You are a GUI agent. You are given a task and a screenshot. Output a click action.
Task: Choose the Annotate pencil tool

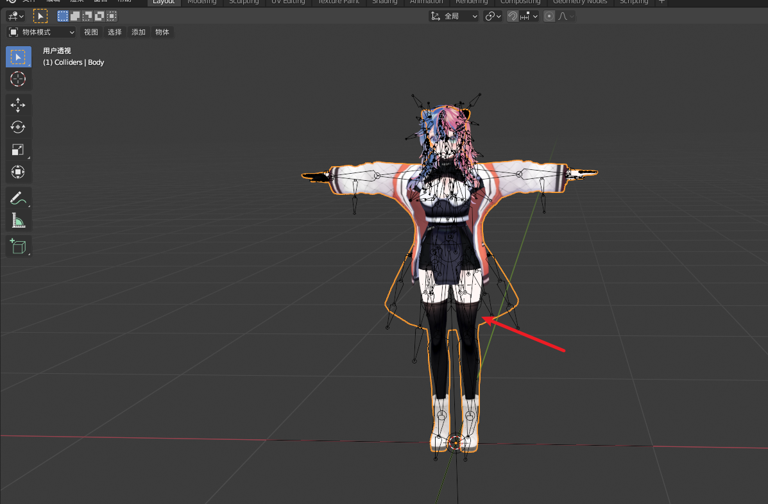click(x=18, y=198)
